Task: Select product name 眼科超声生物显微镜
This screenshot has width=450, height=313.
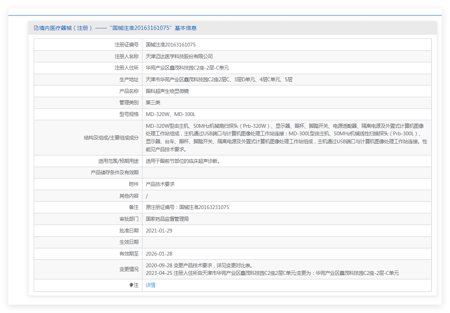Action: pyautogui.click(x=167, y=91)
